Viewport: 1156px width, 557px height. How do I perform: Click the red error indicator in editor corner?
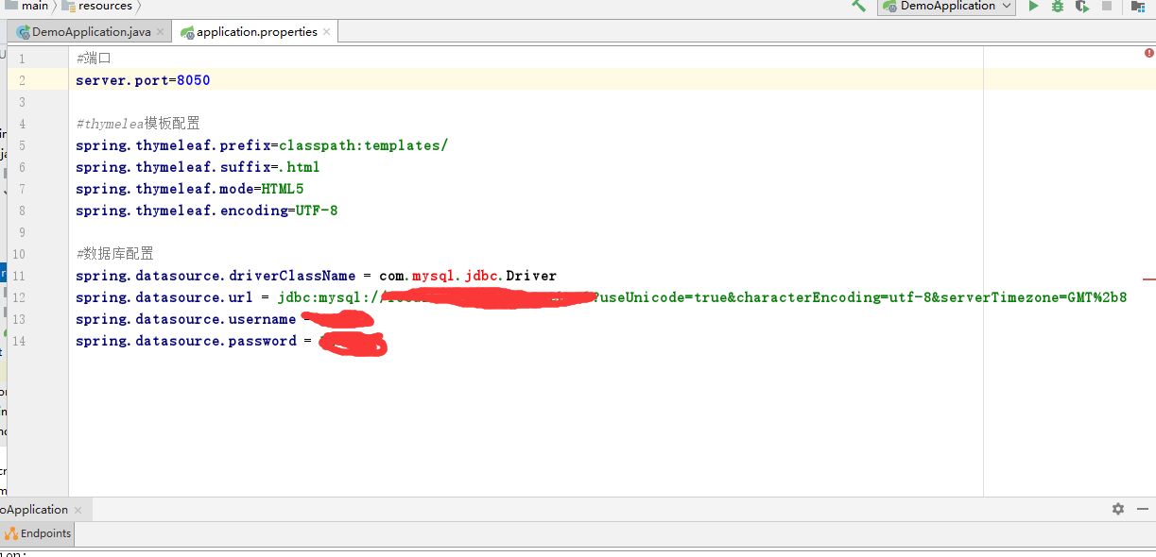click(x=1148, y=54)
